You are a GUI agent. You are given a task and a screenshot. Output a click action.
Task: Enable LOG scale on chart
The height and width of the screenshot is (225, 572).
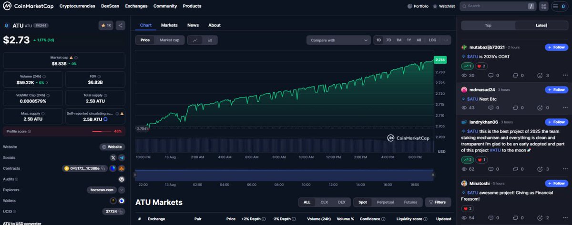(432, 40)
